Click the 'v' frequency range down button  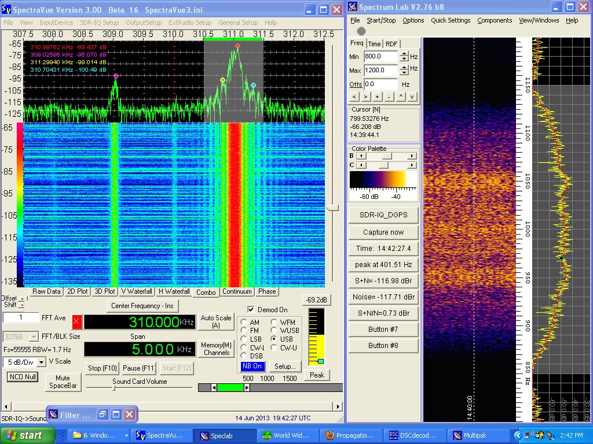[x=412, y=97]
